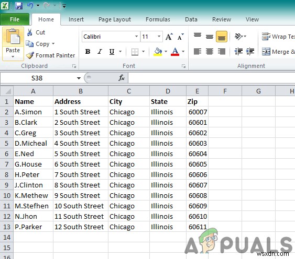Click the Name Box showing S38

37,78
